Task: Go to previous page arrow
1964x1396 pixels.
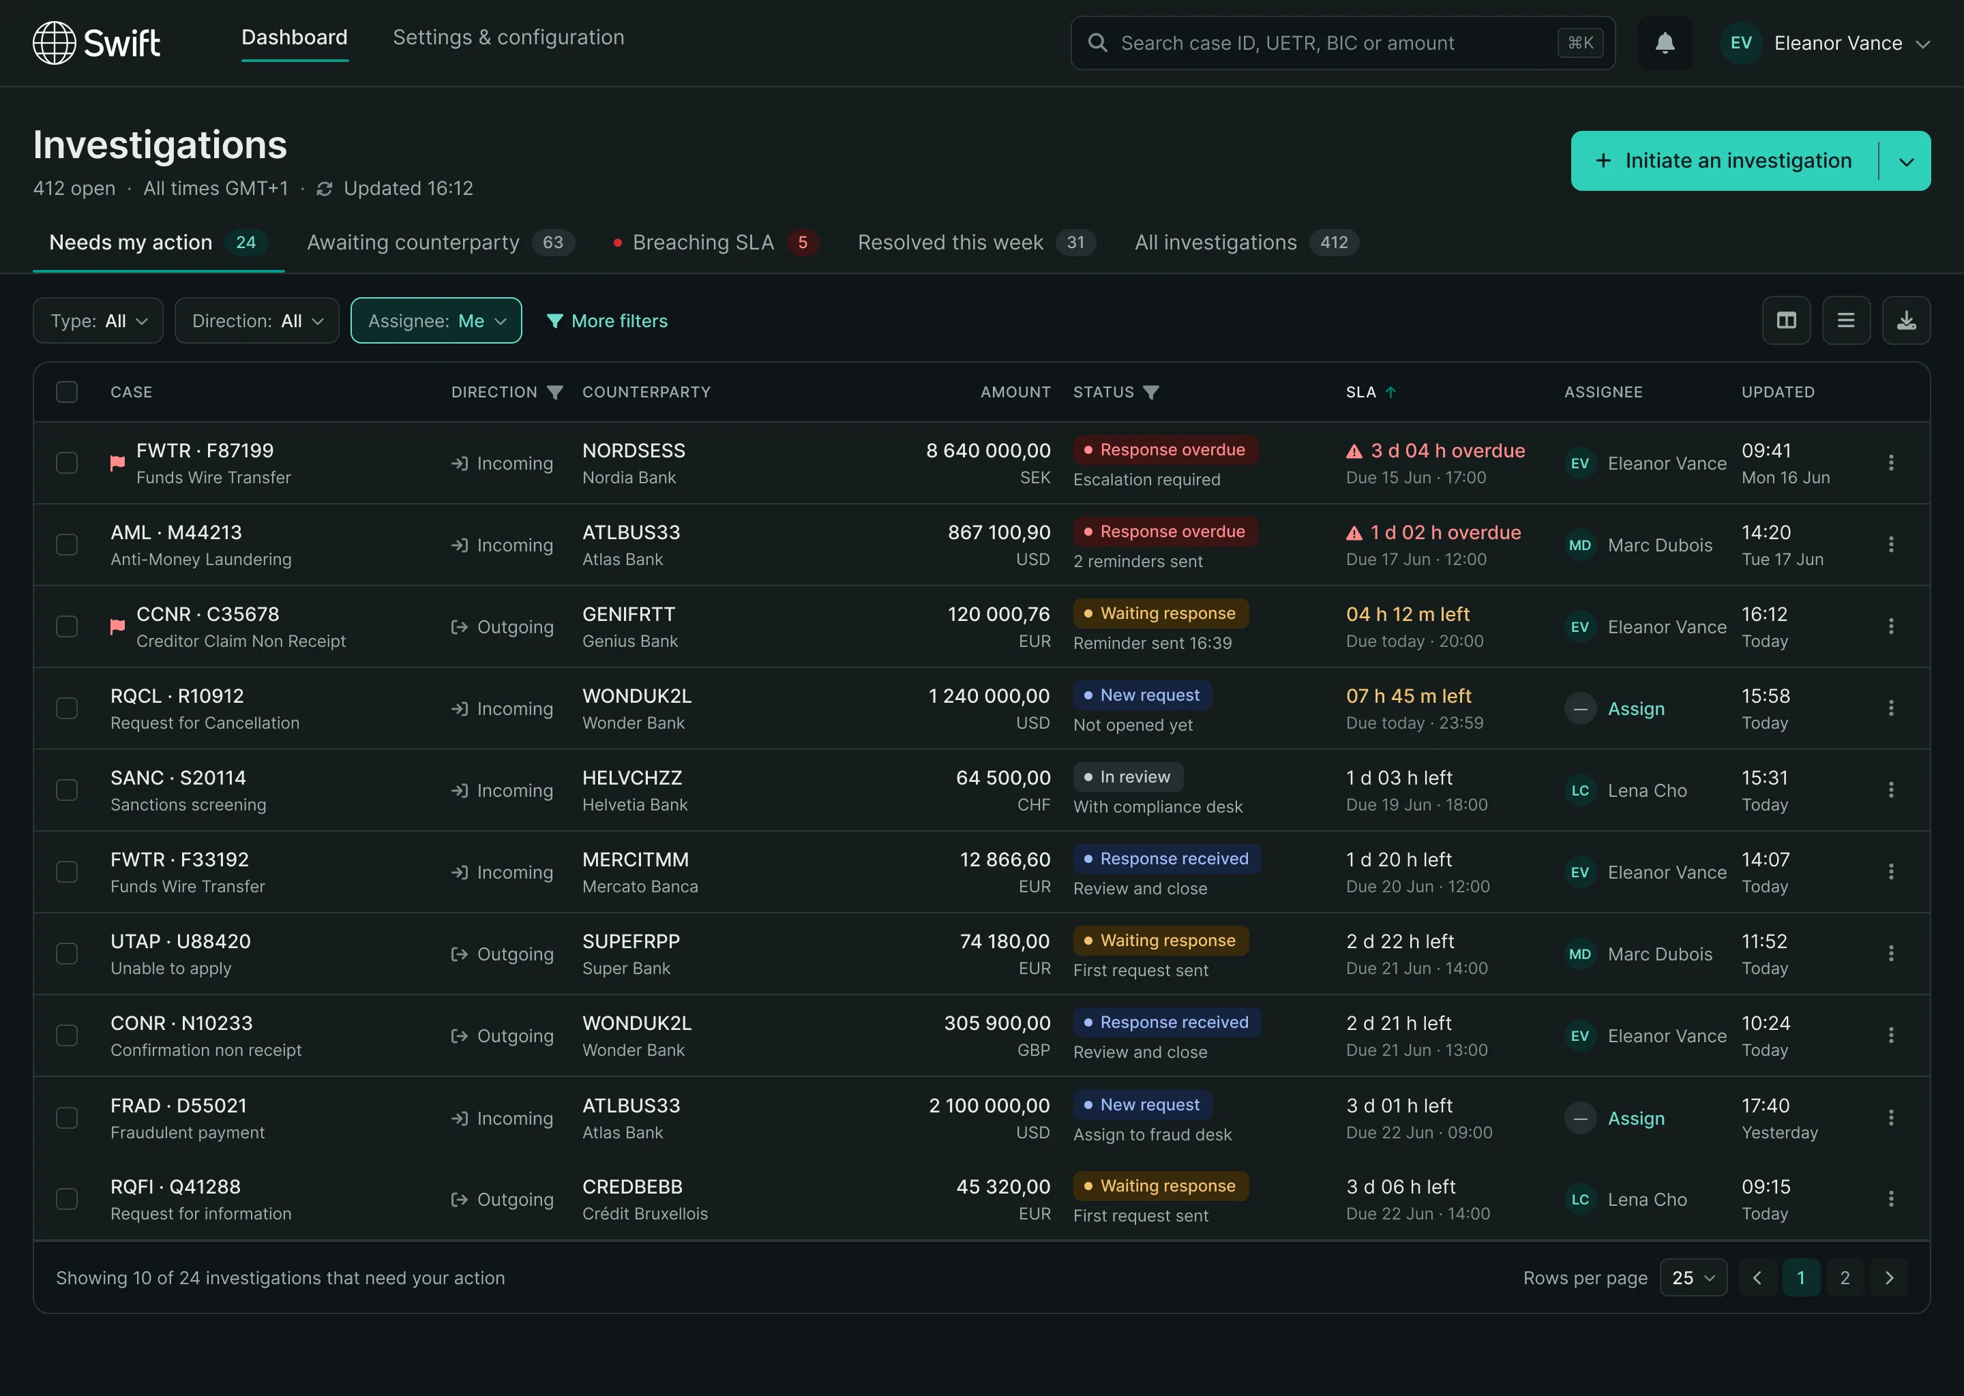Action: tap(1757, 1277)
